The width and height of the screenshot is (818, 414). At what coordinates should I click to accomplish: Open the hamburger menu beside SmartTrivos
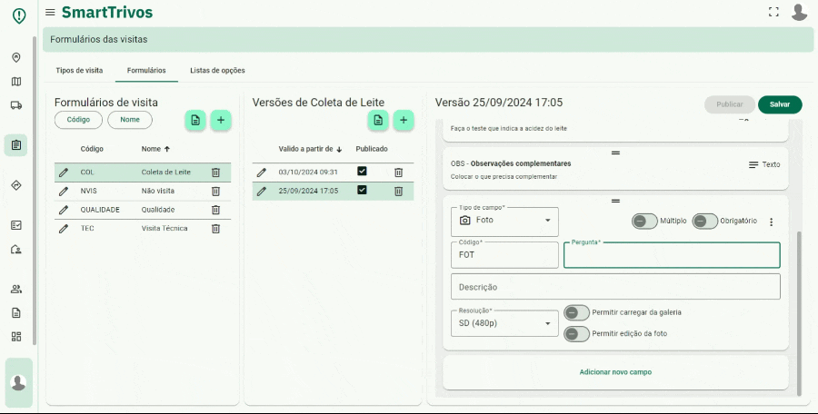(x=50, y=12)
